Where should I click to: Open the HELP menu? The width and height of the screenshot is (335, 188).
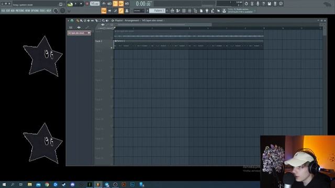49,10
